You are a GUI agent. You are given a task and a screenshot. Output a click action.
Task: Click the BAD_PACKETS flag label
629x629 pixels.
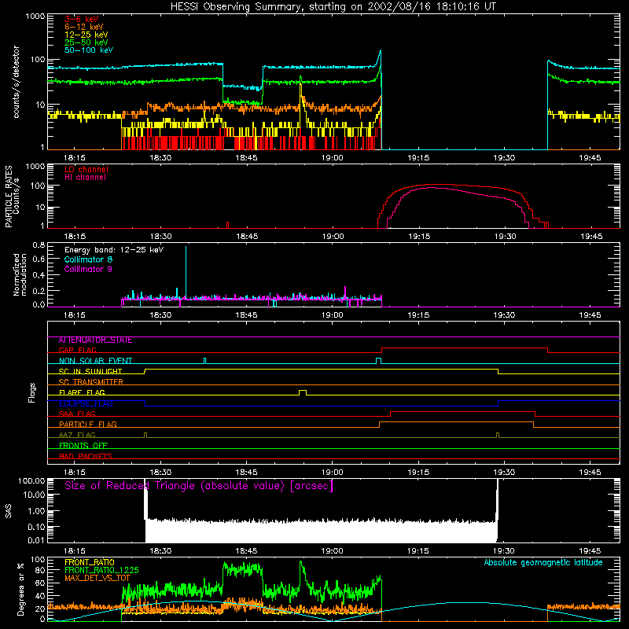pyautogui.click(x=86, y=456)
